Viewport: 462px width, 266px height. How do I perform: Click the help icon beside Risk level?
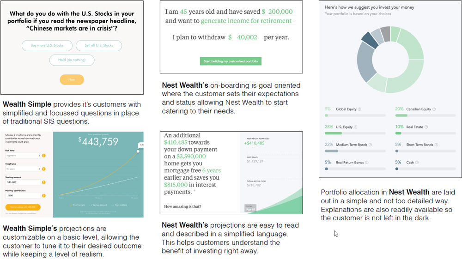pyautogui.click(x=43, y=156)
